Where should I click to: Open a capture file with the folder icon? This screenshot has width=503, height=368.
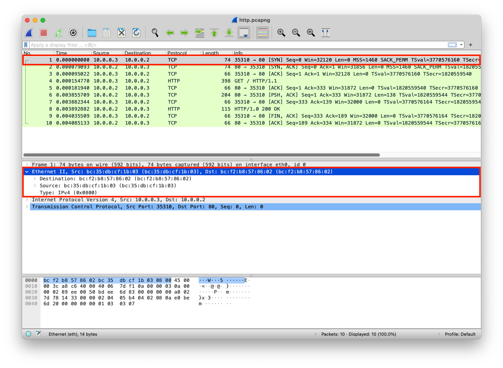(x=92, y=33)
